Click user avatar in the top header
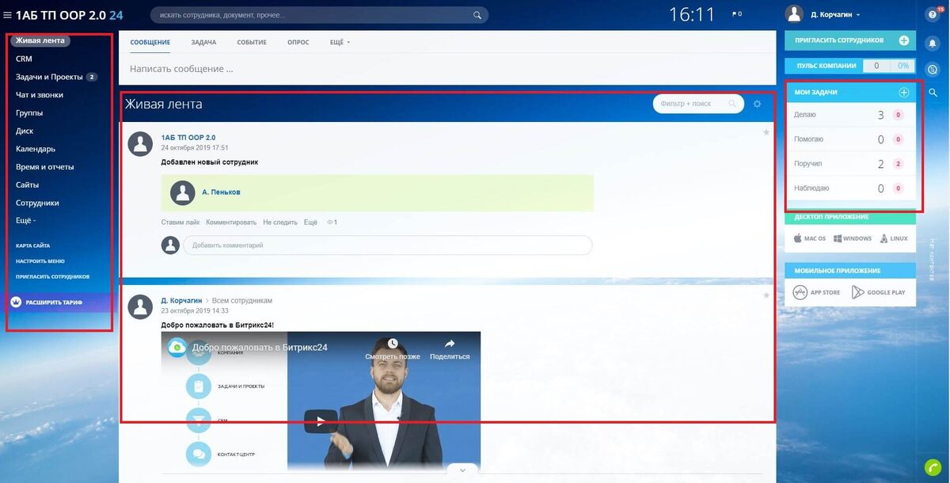Screen dimensions: 950x483 pos(794,14)
